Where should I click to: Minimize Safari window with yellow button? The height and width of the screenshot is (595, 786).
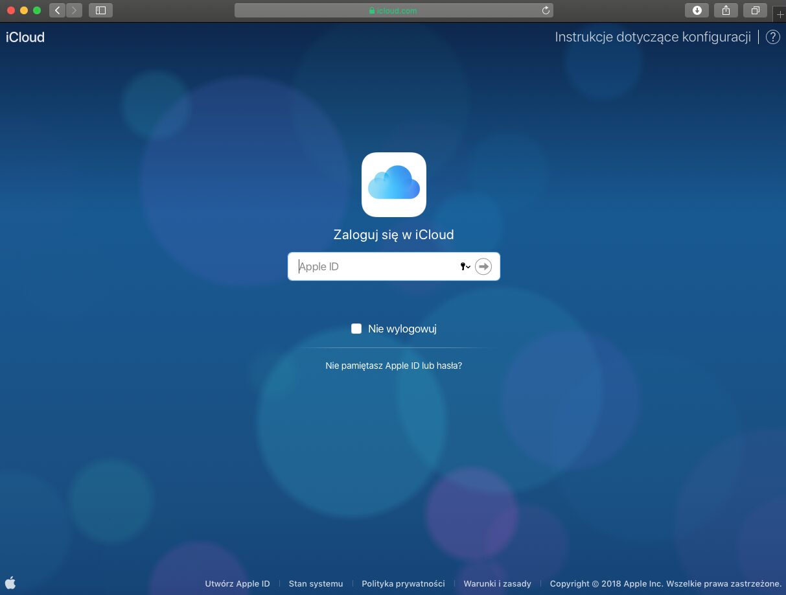pyautogui.click(x=24, y=10)
